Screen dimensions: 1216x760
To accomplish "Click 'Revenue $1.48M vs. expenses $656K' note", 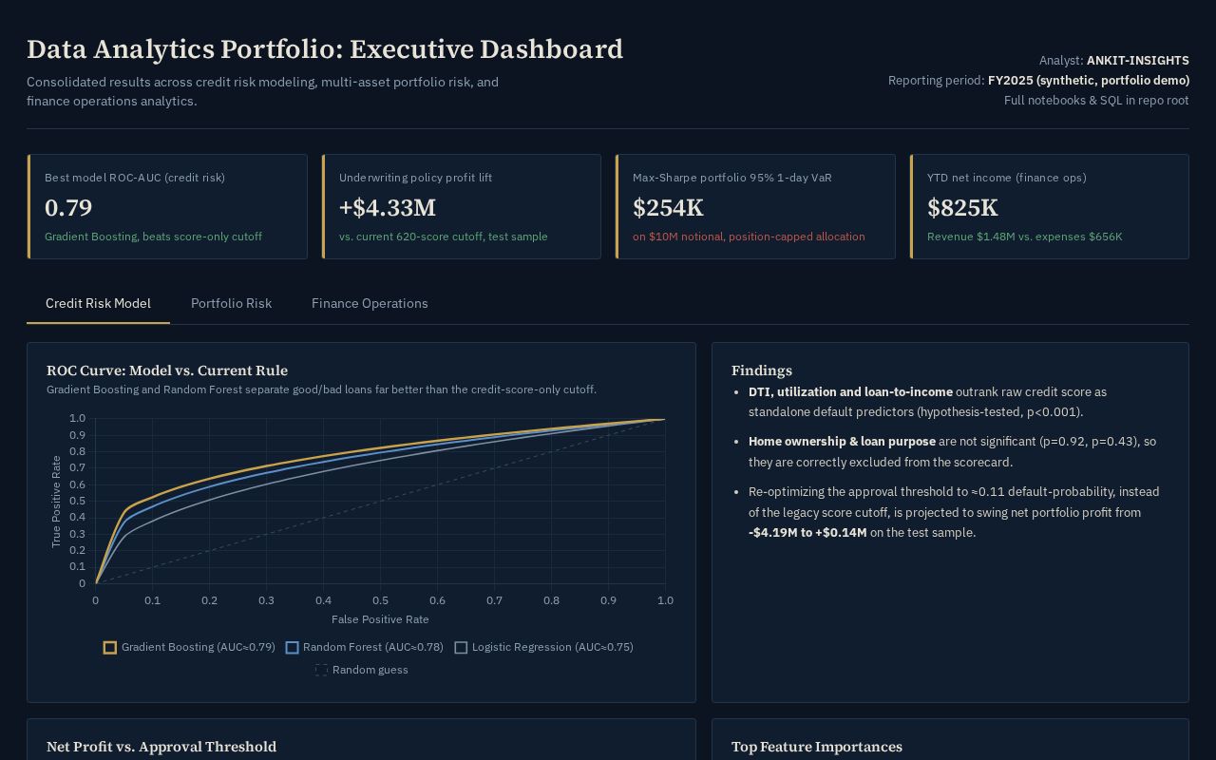I will (1025, 237).
